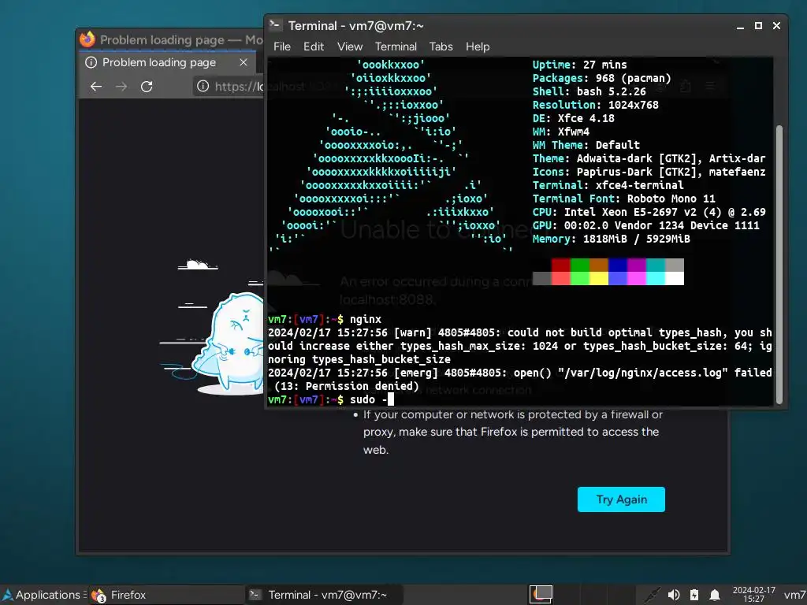Viewport: 807px width, 605px height.
Task: Click the green color block in neofetch
Action: click(579, 265)
